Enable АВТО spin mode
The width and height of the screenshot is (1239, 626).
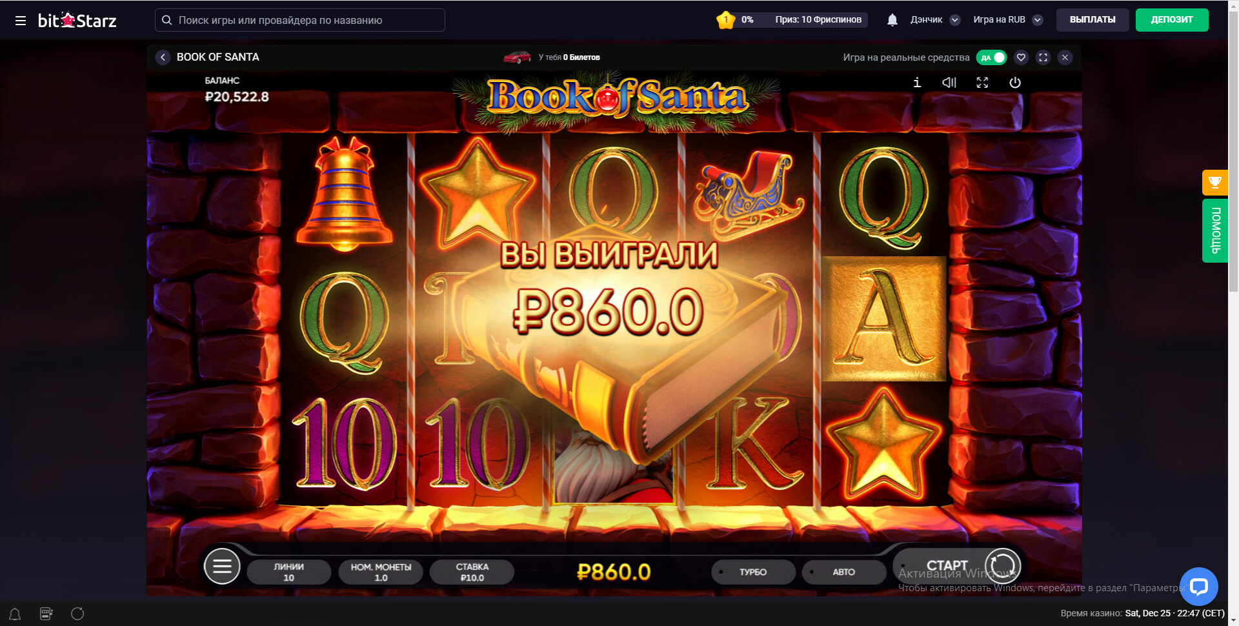coord(843,572)
